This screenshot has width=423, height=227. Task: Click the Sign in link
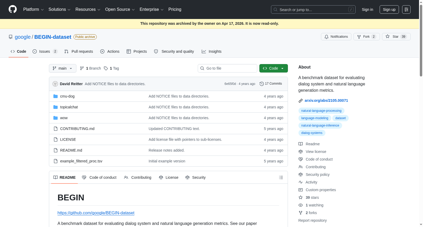point(367,9)
